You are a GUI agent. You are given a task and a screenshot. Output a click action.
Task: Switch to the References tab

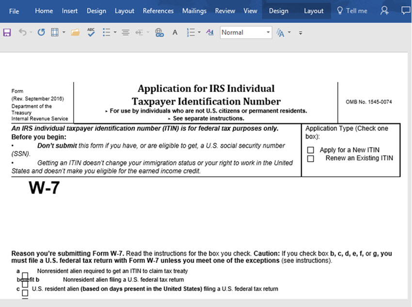[158, 11]
